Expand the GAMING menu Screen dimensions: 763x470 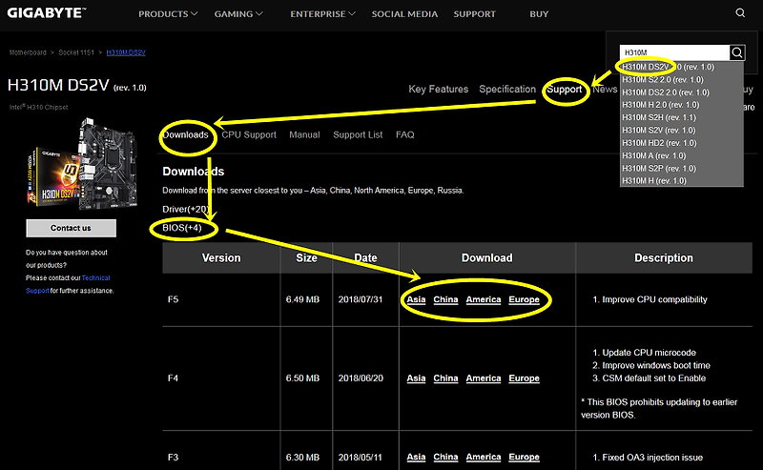238,14
